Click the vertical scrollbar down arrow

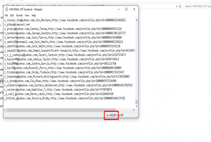coord(137,106)
